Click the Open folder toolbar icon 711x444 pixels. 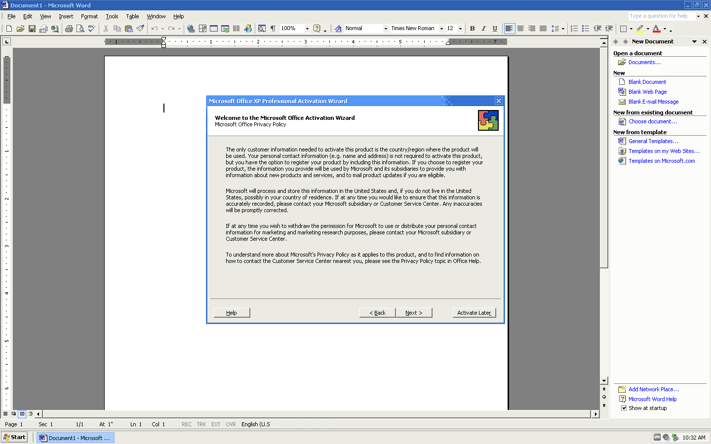point(20,29)
